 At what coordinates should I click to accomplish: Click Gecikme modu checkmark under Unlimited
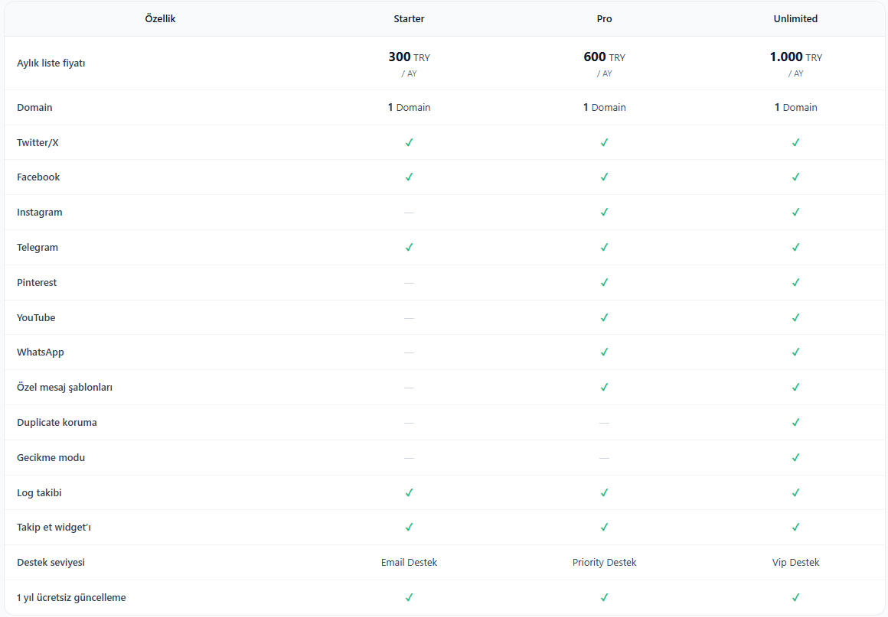click(795, 457)
